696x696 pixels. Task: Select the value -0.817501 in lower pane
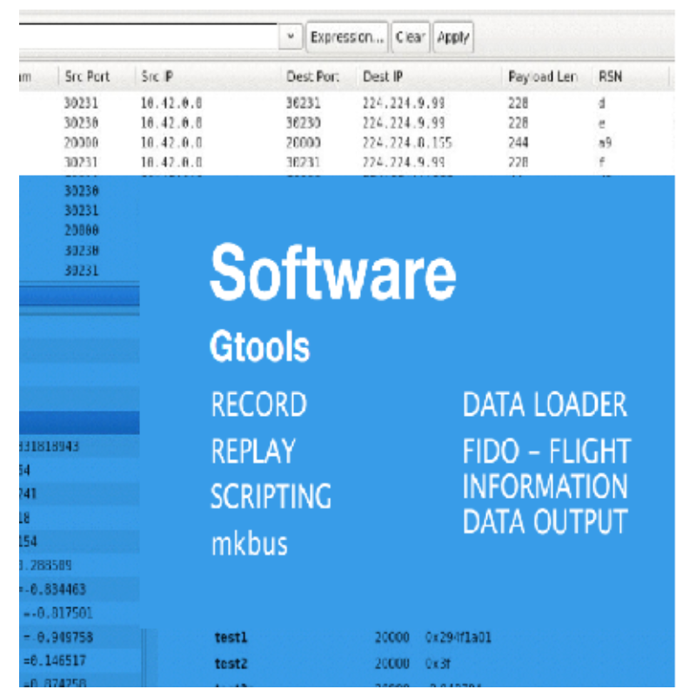57,613
